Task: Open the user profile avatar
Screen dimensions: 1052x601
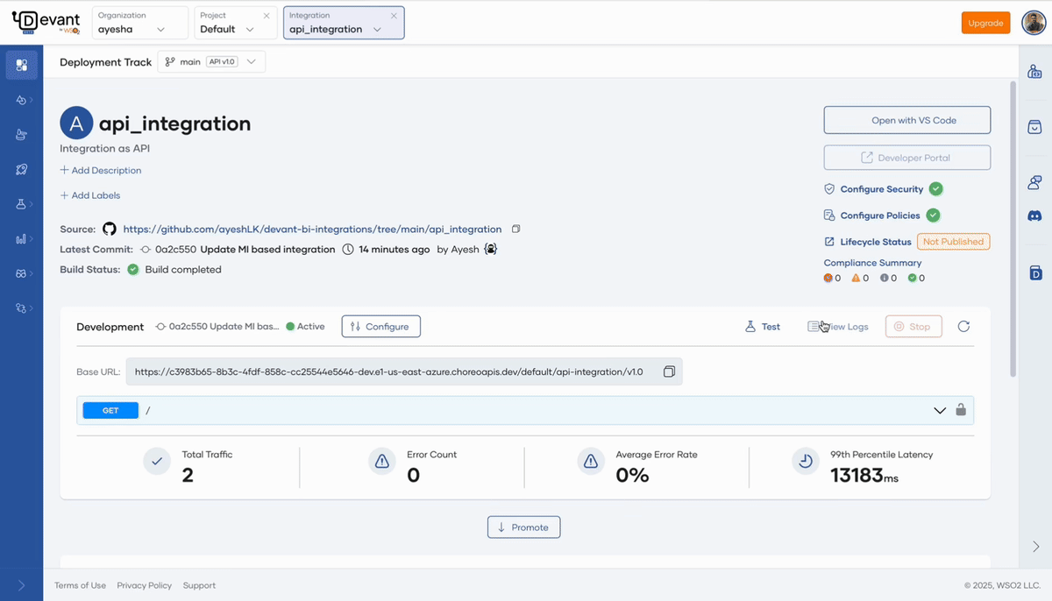Action: click(1034, 23)
